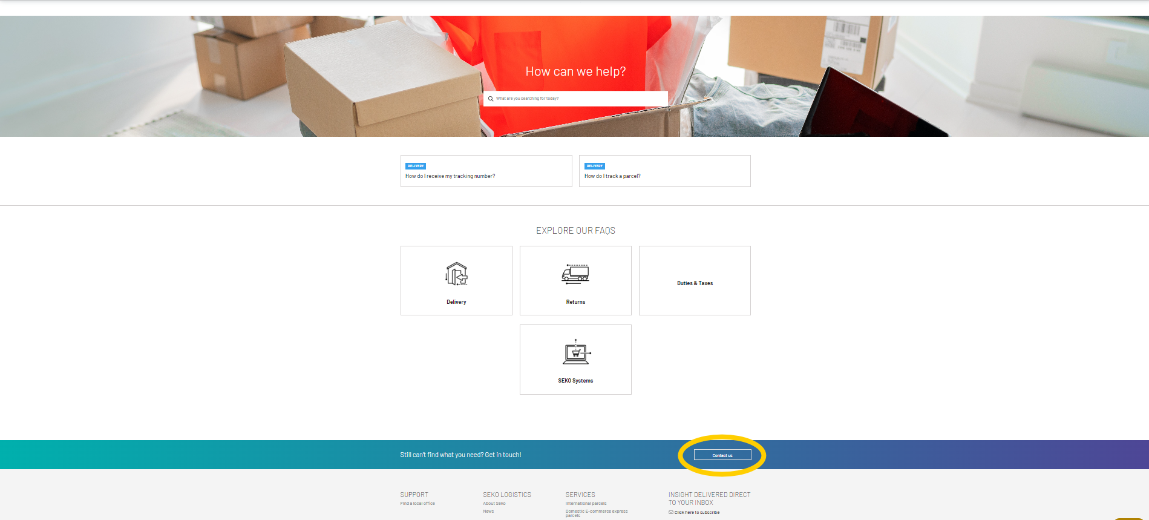This screenshot has height=520, width=1149.
Task: Click the Delivery warehouse icon
Action: (x=456, y=274)
